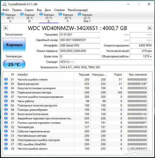This screenshot has width=155, height=158.
Task: Open the Диск menu
Action: click(x=48, y=10)
